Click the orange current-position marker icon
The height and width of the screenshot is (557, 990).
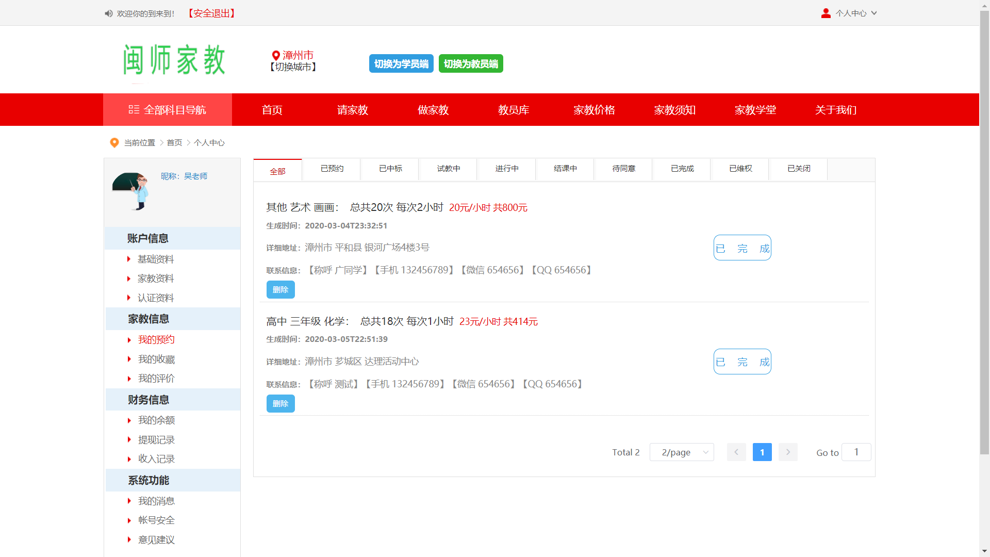[114, 143]
